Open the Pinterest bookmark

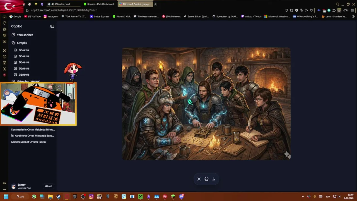click(172, 16)
